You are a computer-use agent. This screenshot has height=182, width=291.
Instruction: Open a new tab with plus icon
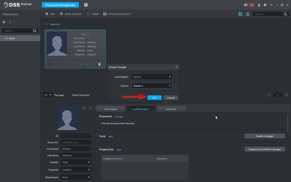pyautogui.click(x=86, y=5)
